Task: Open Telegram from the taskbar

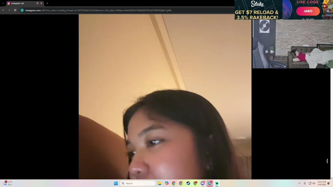Action: [x=210, y=183]
